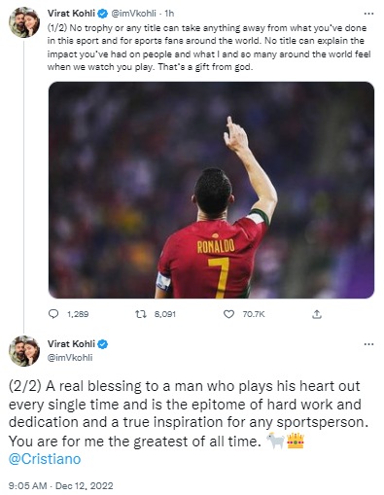
Task: Click the 1h timestamp on first tweet
Action: pyautogui.click(x=169, y=14)
